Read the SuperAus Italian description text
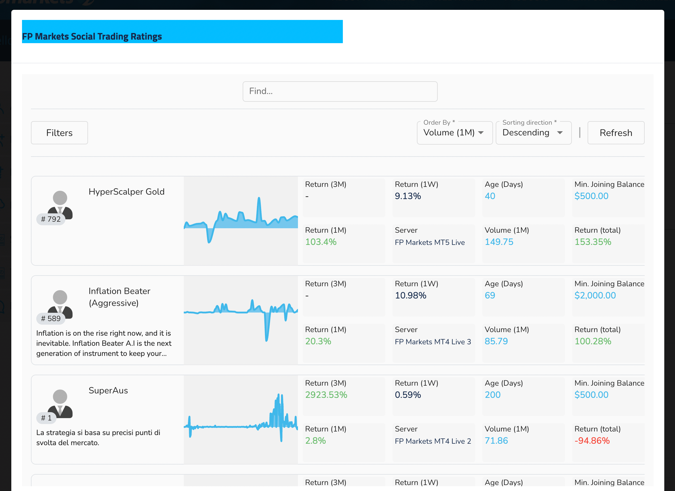Screen dimensions: 675x491 98,438
